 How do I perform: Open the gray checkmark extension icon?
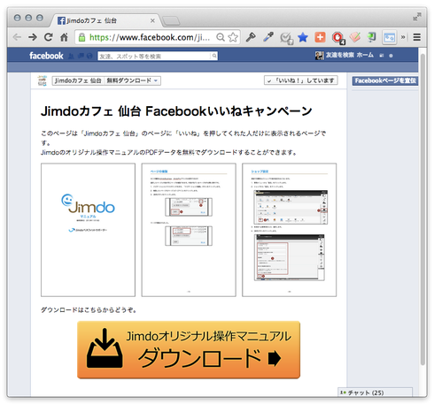tap(286, 38)
